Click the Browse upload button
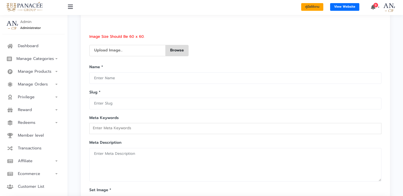This screenshot has height=196, width=403. tap(177, 51)
